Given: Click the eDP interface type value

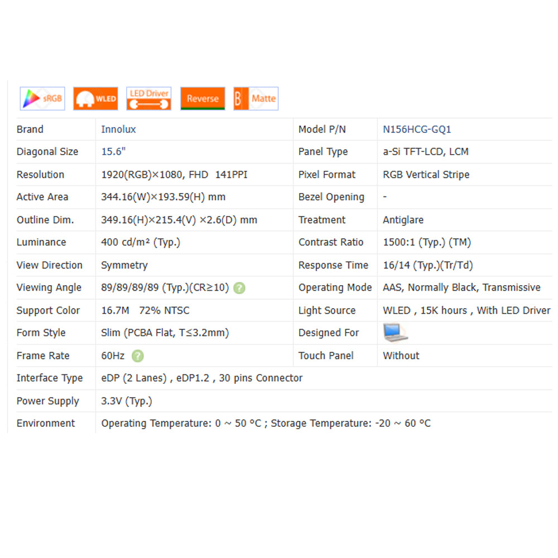Looking at the screenshot, I should [x=201, y=378].
